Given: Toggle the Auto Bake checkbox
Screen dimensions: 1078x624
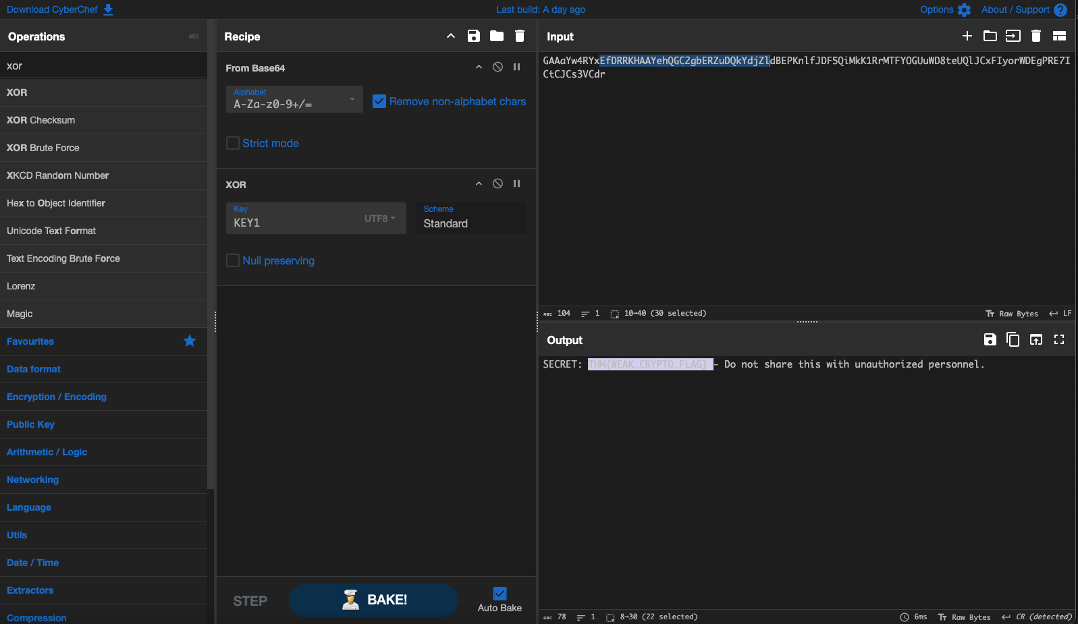Looking at the screenshot, I should click(500, 594).
